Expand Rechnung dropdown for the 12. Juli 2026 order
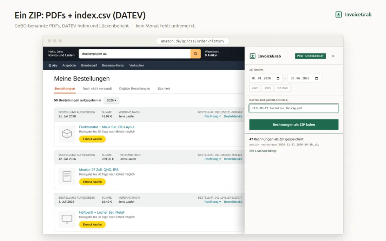Image resolution: width=386 pixels, height=241 pixels. point(212,159)
